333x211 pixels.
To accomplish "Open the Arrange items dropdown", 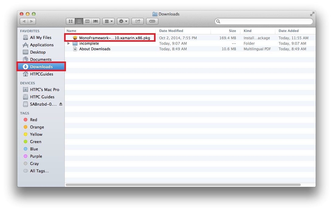I will tap(108, 21).
